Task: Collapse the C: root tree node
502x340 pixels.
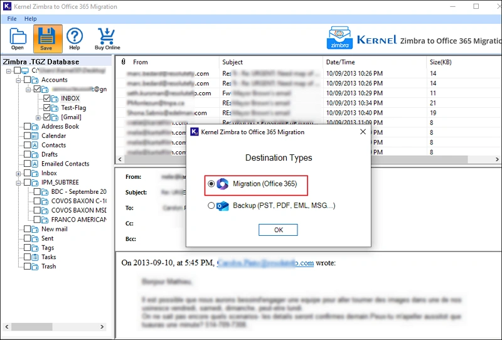Action: click(x=9, y=71)
